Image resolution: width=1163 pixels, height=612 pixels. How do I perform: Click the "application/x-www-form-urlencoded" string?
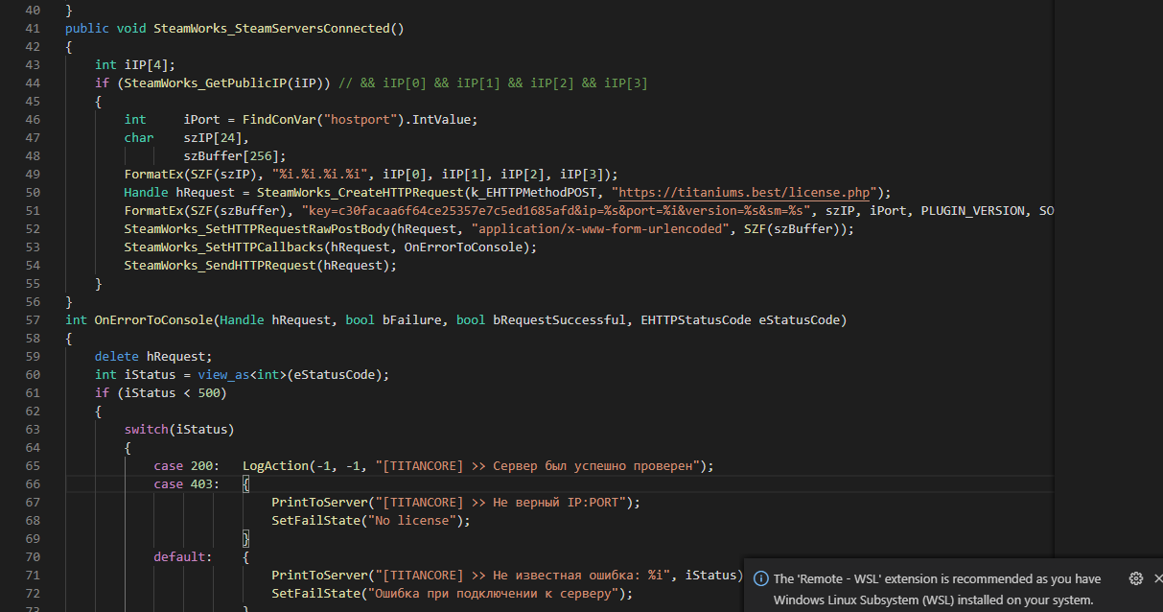pos(599,228)
